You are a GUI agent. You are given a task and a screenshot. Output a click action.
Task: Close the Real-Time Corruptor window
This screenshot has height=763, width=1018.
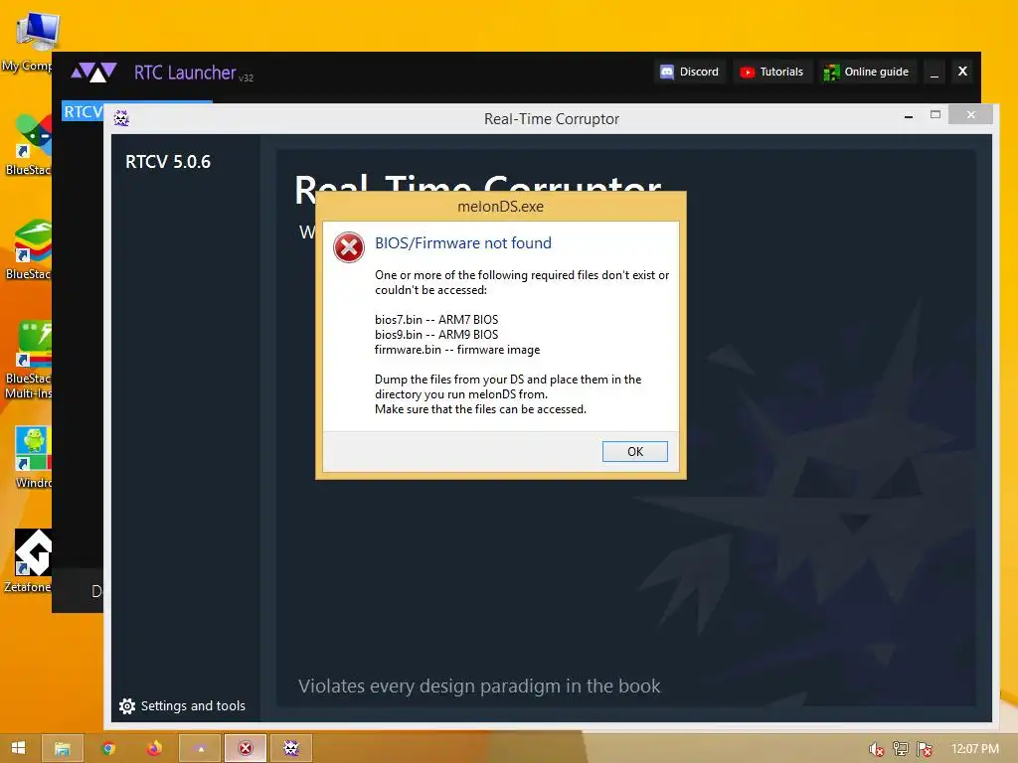[970, 115]
